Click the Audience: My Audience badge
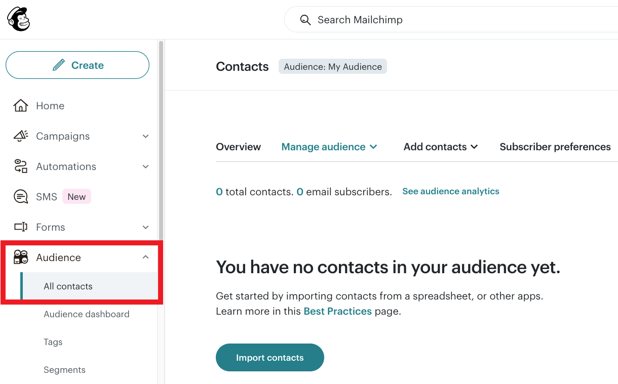This screenshot has height=384, width=618. [x=333, y=66]
